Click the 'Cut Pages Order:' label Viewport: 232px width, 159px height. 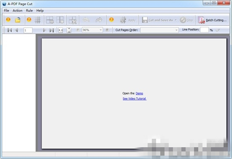(127, 30)
